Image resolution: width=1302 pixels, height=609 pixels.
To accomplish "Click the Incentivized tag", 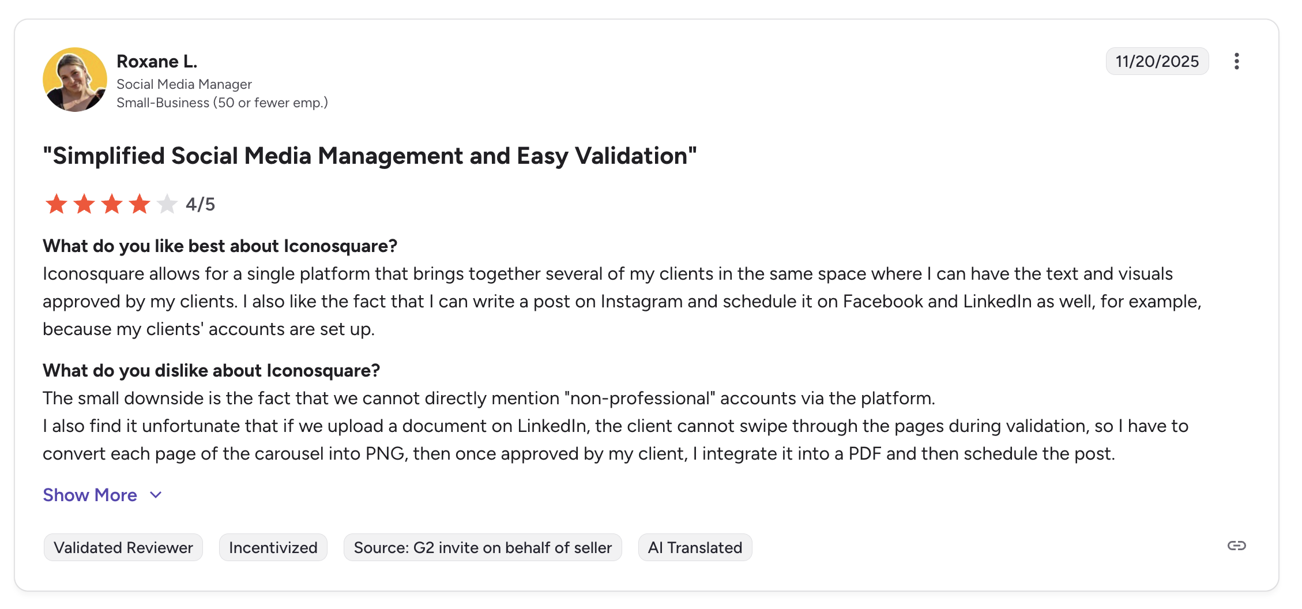I will coord(273,547).
